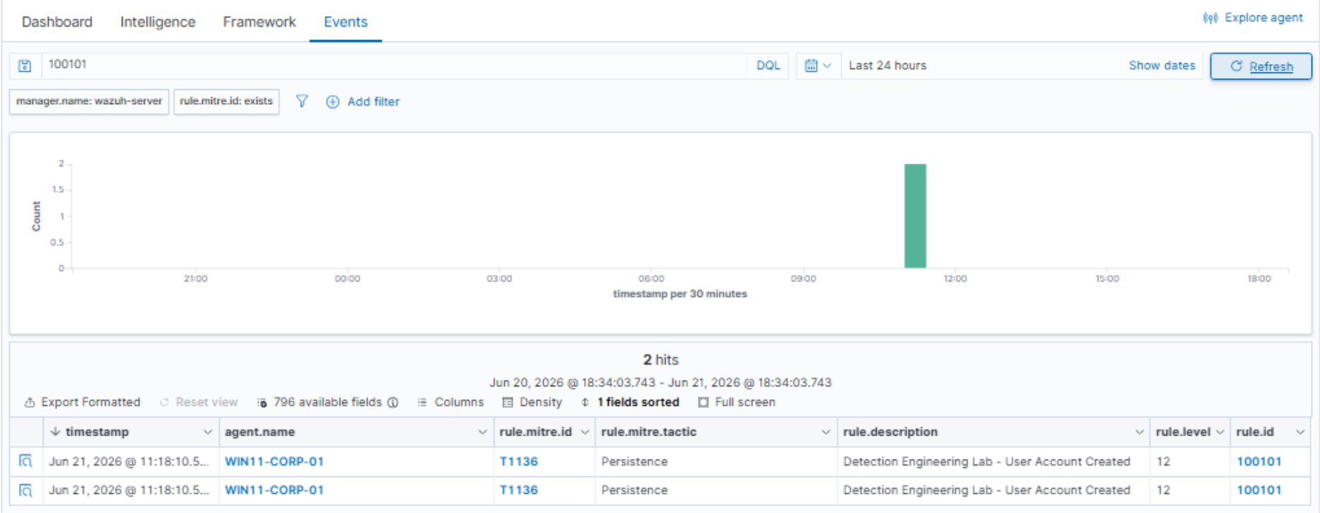
Task: Click the manager.name: wazuh-server filter pill
Action: (89, 101)
